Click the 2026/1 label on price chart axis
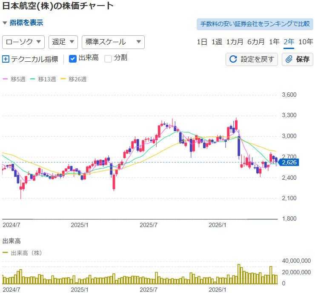This screenshot has height=293, width=315. 218,225
